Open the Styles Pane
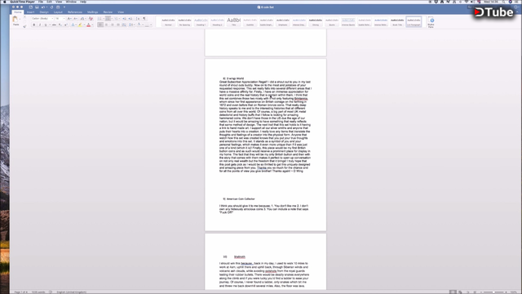The height and width of the screenshot is (294, 522). [431, 22]
